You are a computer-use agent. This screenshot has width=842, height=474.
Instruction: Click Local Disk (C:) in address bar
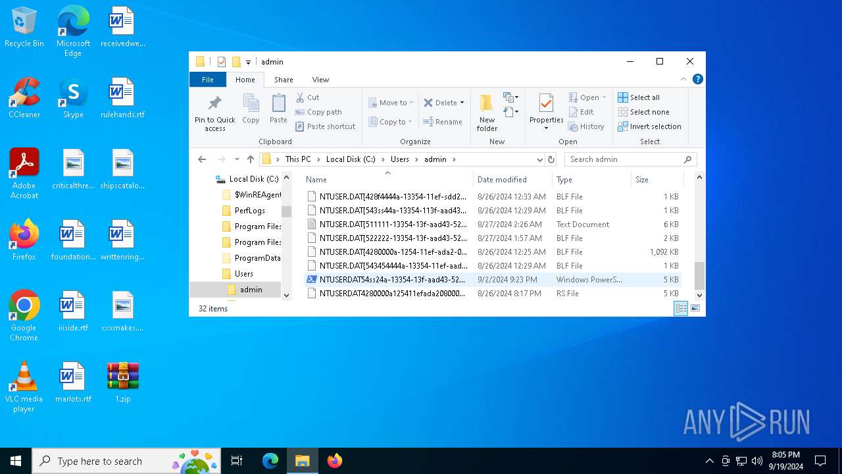[x=351, y=159]
